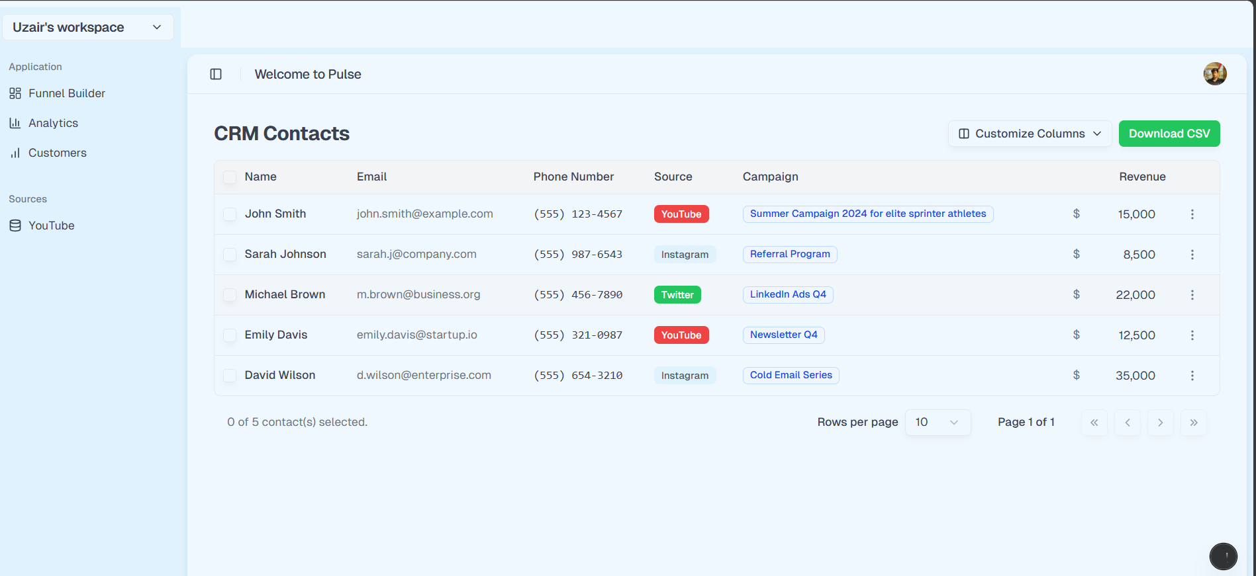
Task: Toggle the sidebar panel icon
Action: coord(216,74)
